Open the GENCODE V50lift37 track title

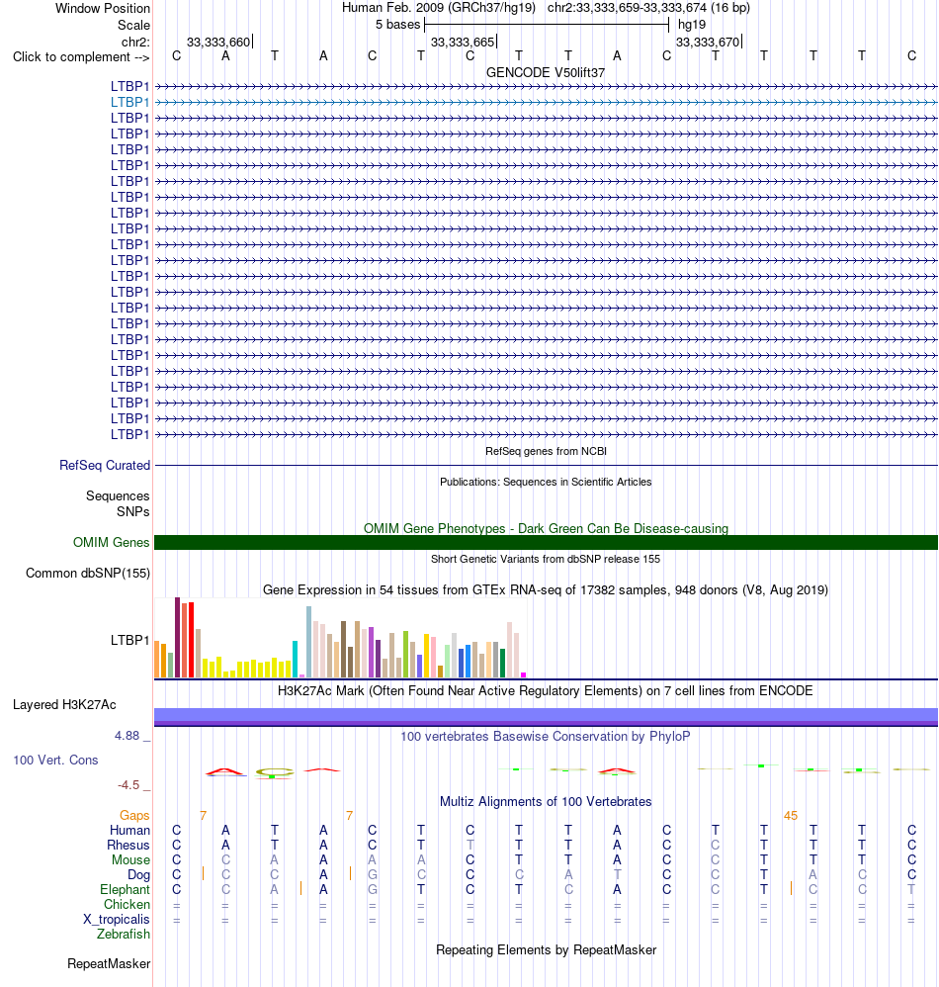546,72
